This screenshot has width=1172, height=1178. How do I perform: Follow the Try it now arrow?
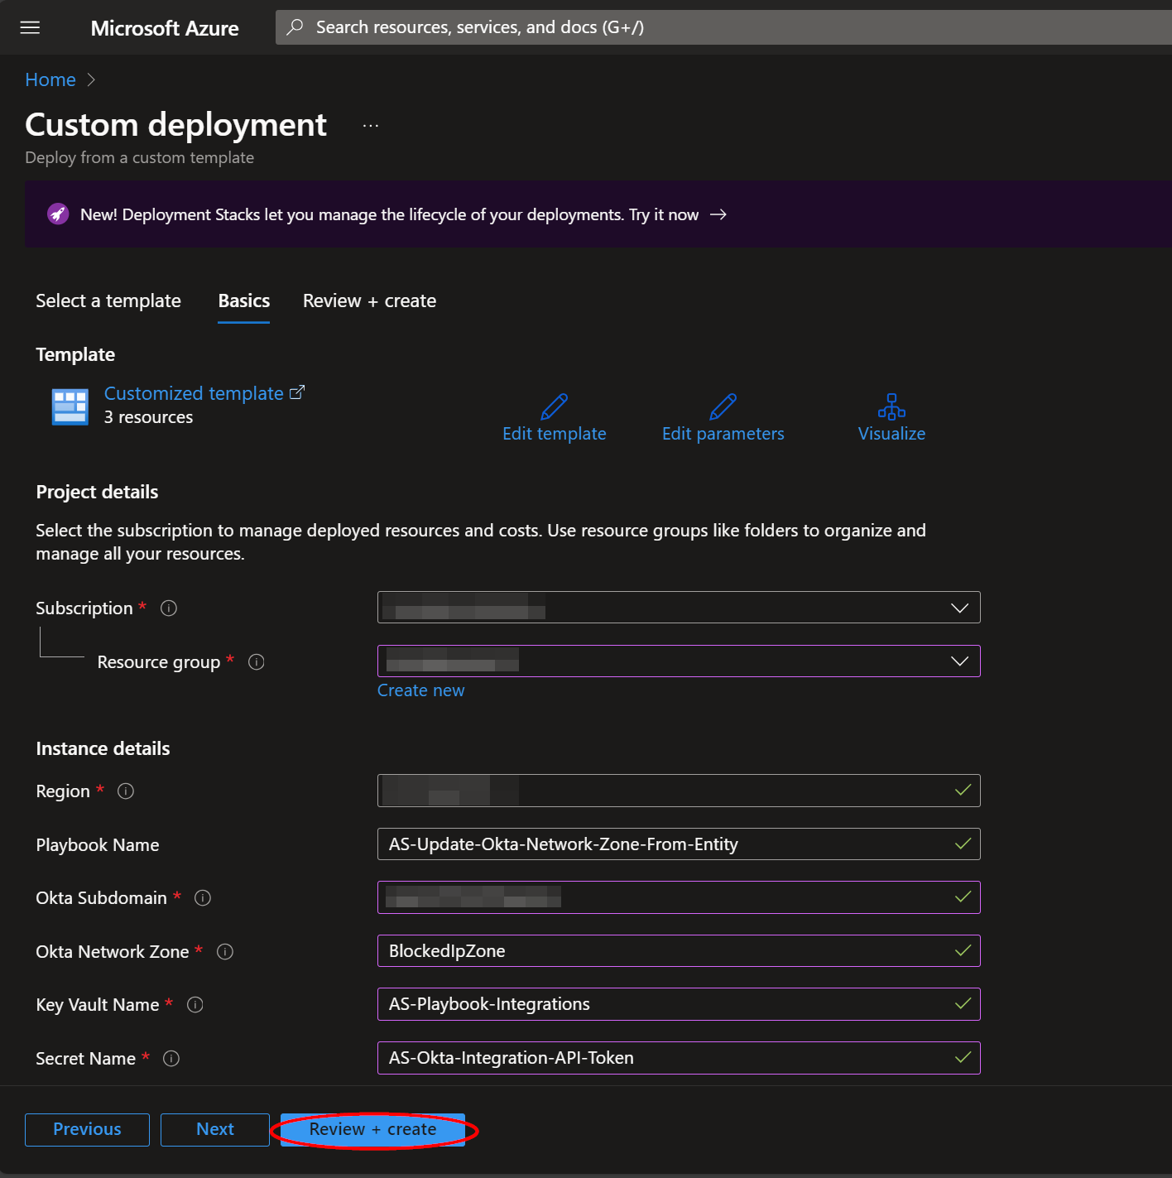(x=718, y=214)
